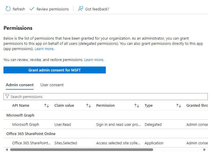
Task: Sort by Claim value column arrows
Action: [88, 106]
